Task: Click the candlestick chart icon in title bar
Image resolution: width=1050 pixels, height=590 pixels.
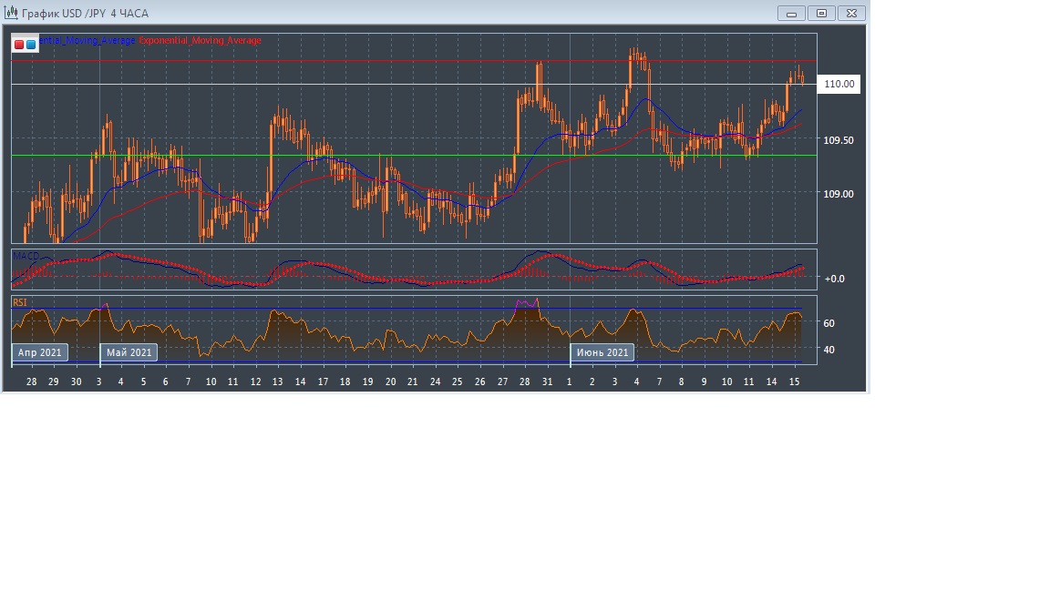Action: (x=12, y=14)
